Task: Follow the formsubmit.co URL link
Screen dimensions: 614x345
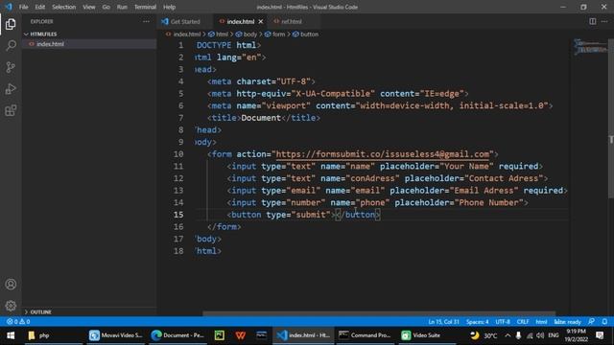Action: point(383,154)
